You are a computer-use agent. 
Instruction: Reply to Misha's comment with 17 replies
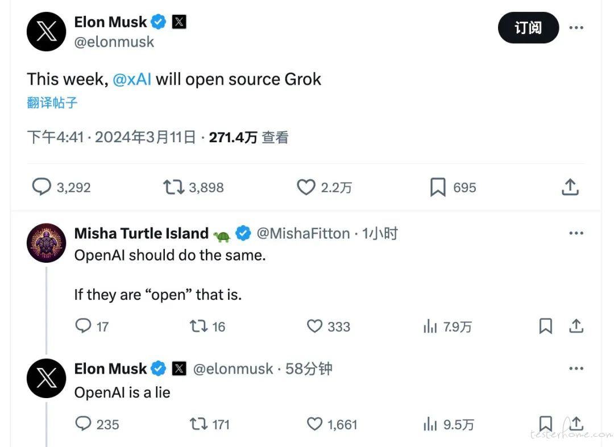(x=83, y=326)
